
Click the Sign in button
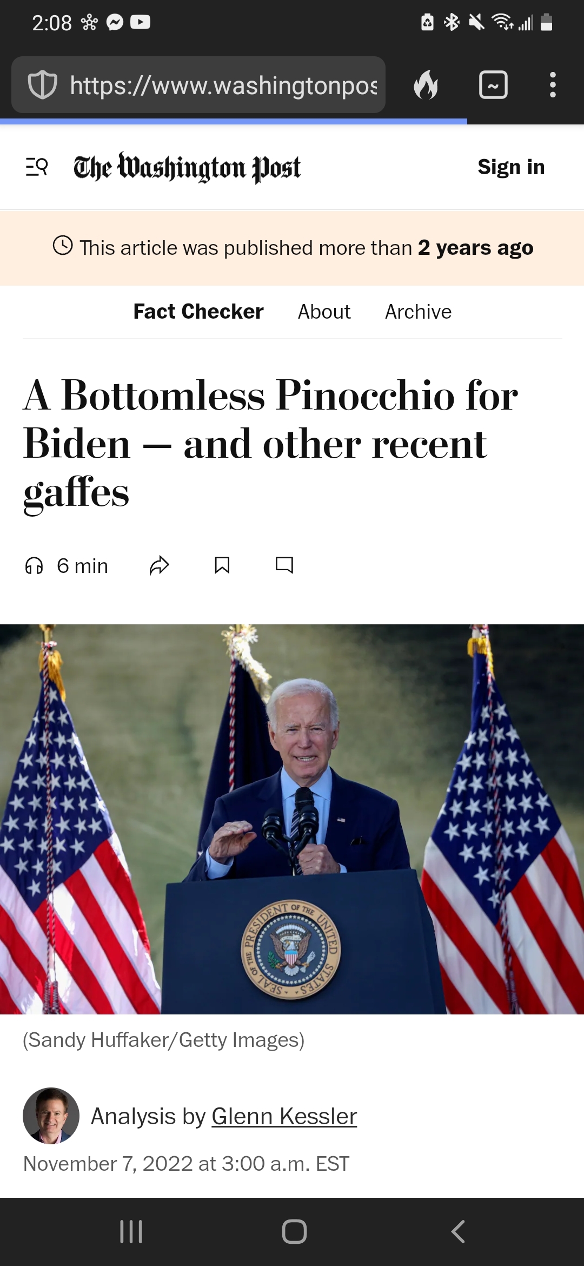[x=511, y=167]
